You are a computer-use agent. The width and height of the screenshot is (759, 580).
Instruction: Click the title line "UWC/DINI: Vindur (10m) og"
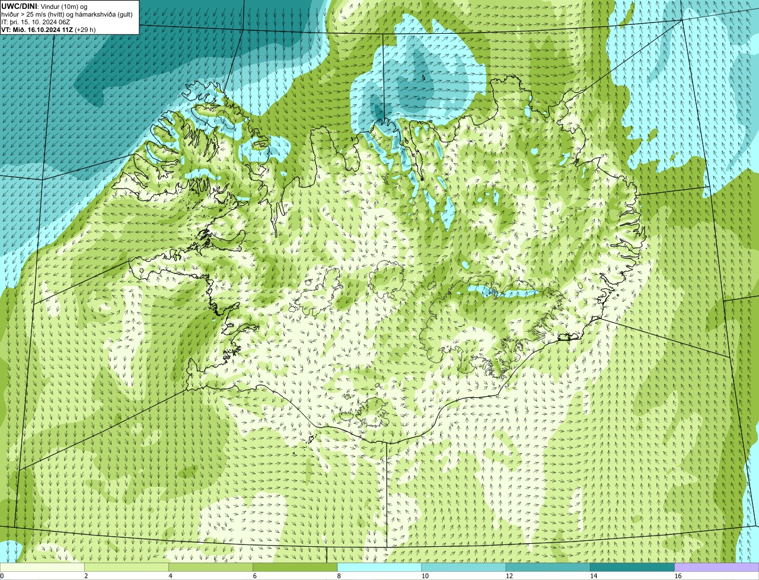(x=44, y=6)
